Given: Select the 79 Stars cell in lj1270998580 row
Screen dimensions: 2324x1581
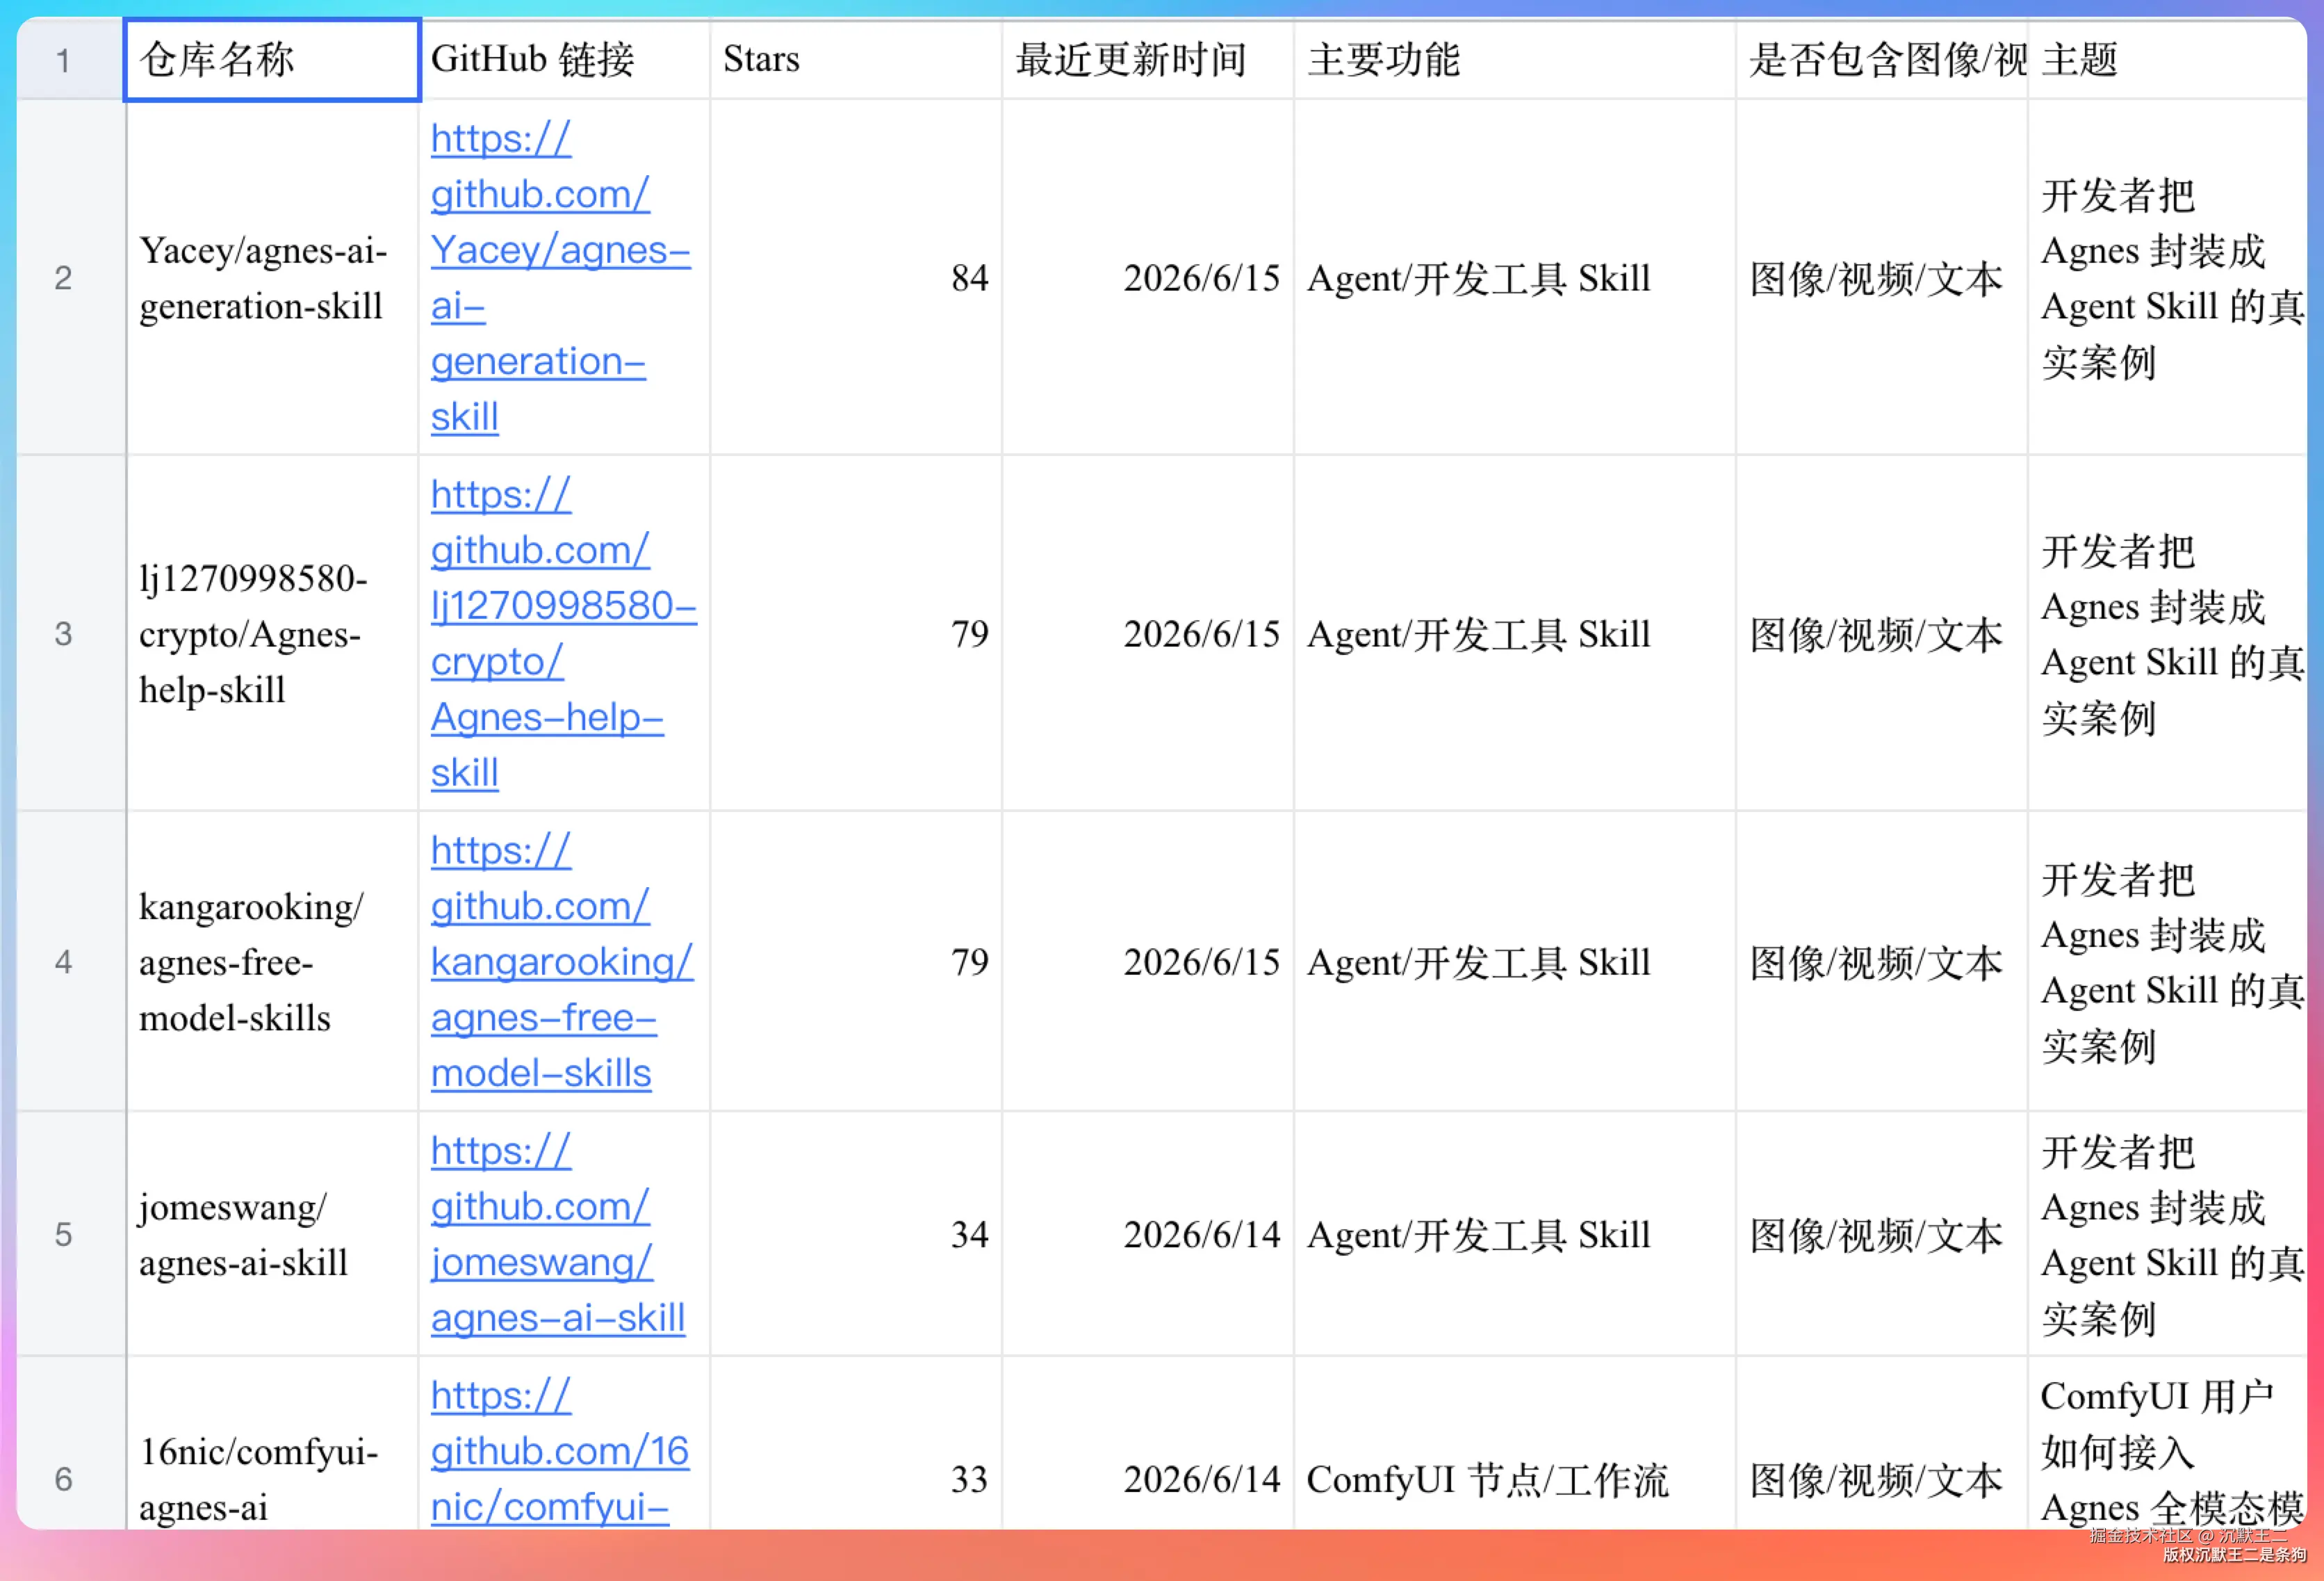Looking at the screenshot, I should click(x=856, y=633).
